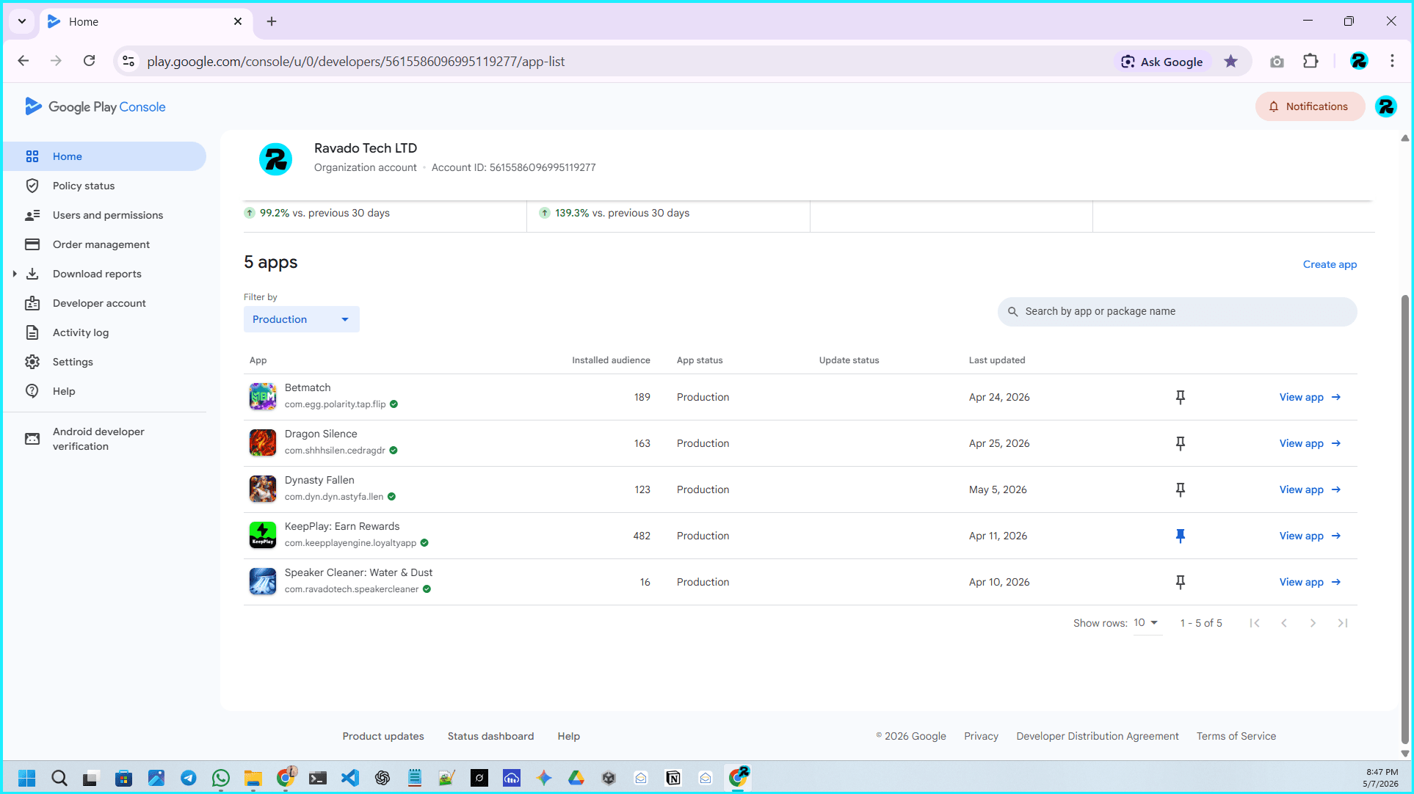The height and width of the screenshot is (794, 1414).
Task: Open the Windows Start menu
Action: (27, 778)
